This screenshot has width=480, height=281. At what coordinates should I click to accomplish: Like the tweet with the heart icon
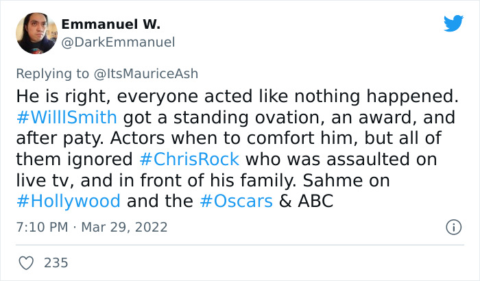point(27,262)
